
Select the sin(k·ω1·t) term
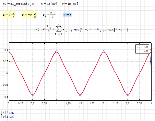tap(118, 30)
